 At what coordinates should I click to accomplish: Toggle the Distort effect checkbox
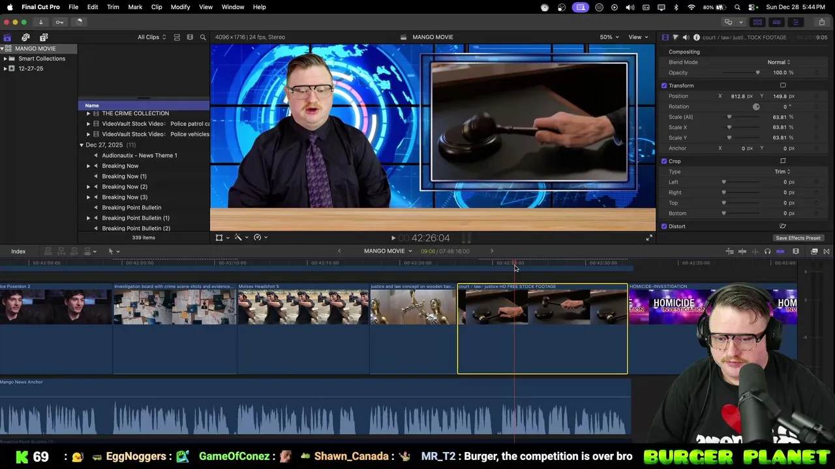click(x=664, y=226)
